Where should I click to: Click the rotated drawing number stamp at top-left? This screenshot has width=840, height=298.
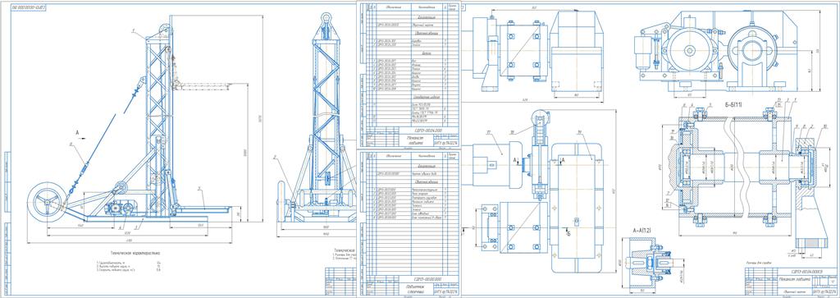coord(27,7)
